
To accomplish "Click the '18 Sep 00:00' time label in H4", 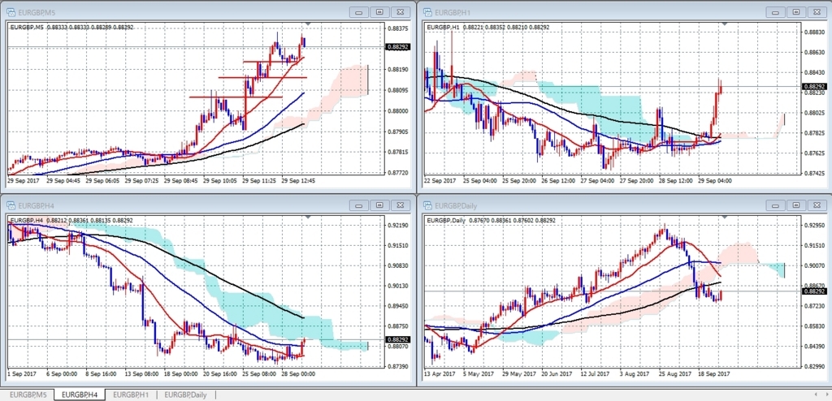I will pos(181,374).
